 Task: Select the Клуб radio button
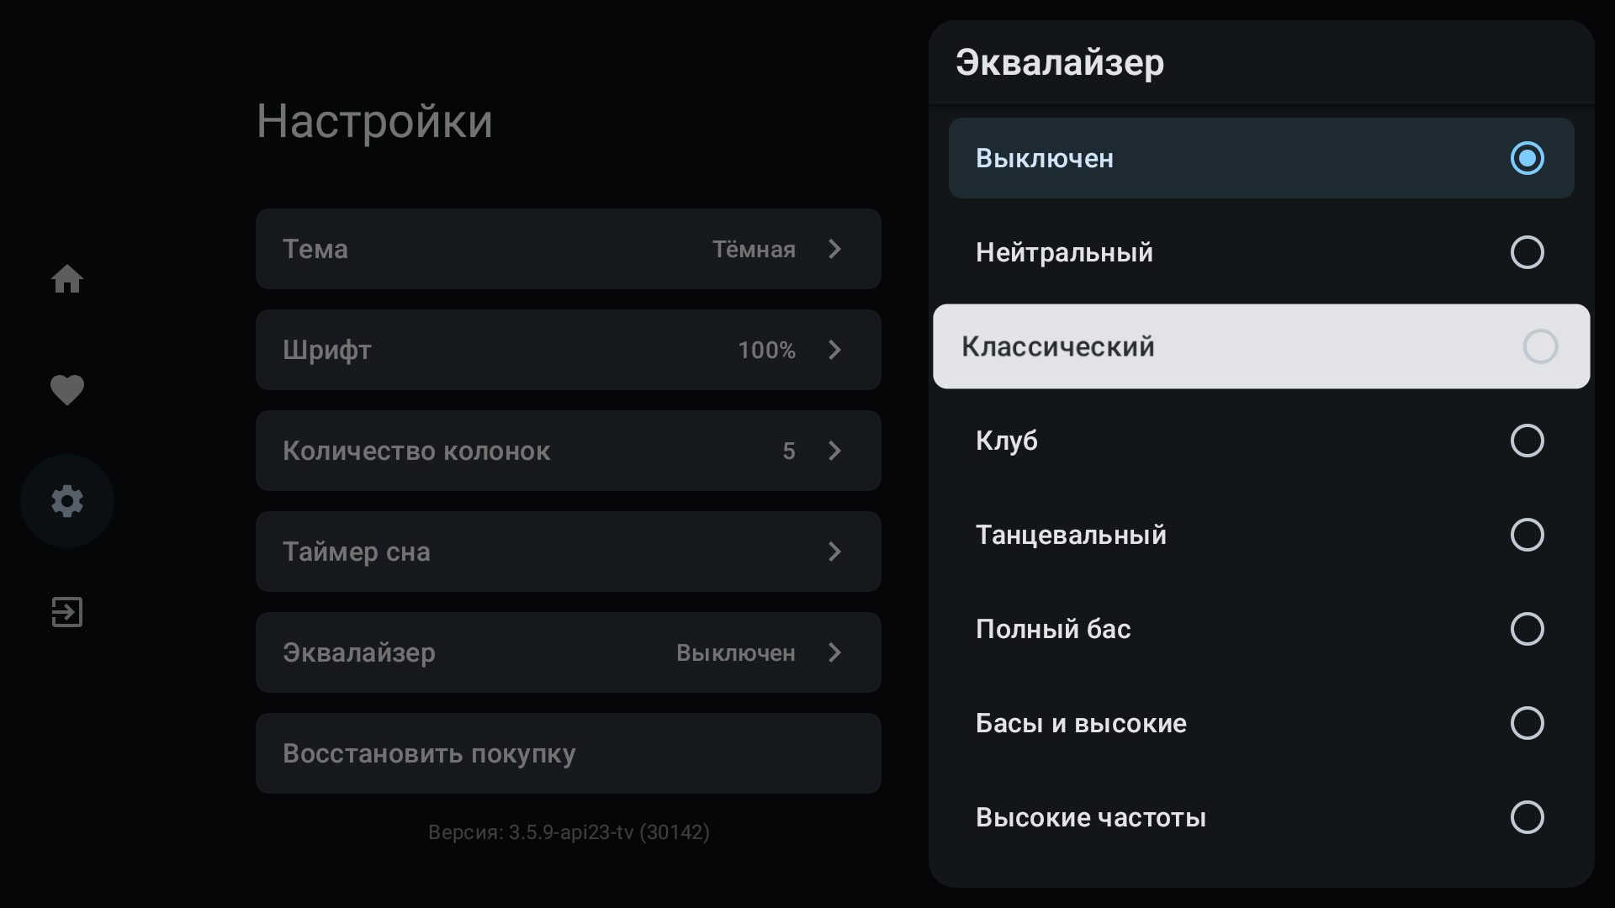pyautogui.click(x=1527, y=441)
